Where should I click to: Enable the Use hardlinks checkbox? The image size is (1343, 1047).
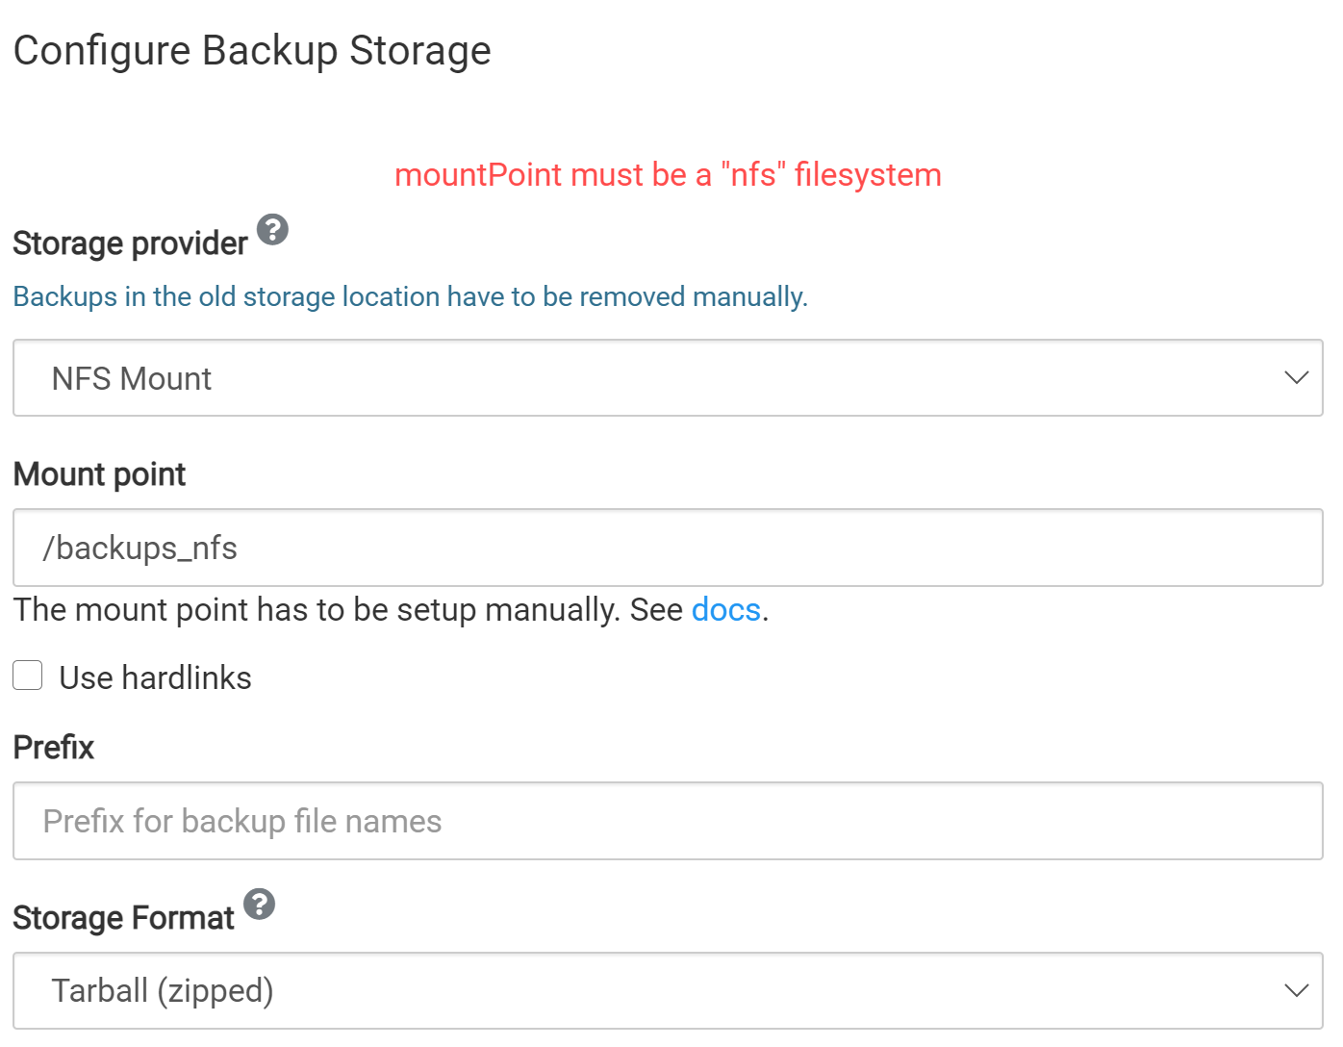click(x=28, y=676)
